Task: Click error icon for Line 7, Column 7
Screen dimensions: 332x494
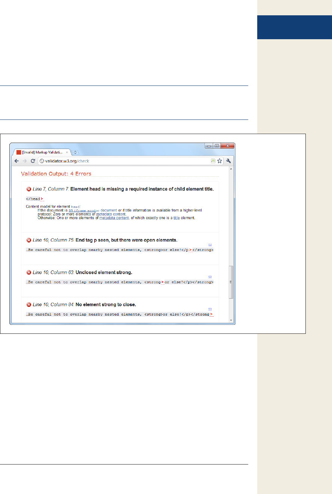Action: click(29, 189)
